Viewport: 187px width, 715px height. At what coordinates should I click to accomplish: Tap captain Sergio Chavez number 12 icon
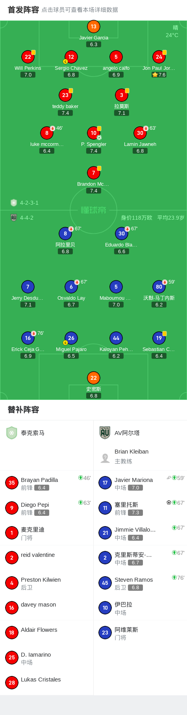click(71, 57)
